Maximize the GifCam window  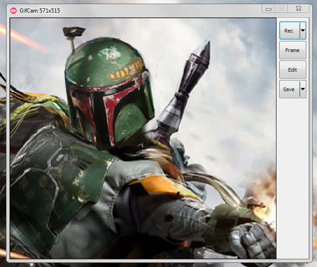pyautogui.click(x=281, y=9)
